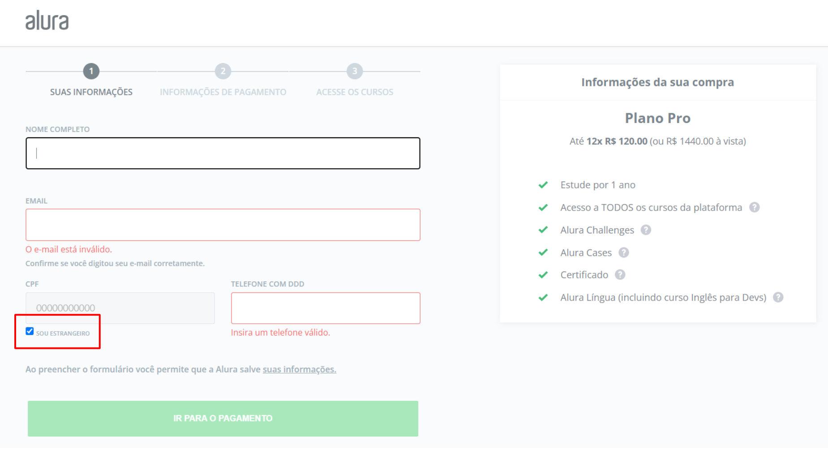This screenshot has height=450, width=828.
Task: Focus the Nome Completo text field
Action: click(x=223, y=153)
